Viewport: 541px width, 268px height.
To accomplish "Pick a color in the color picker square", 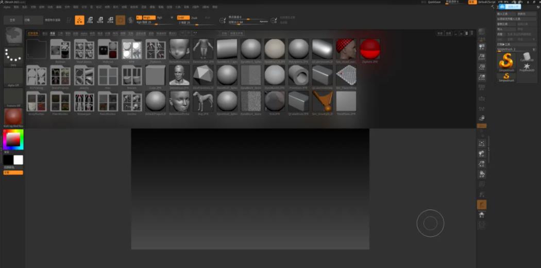I will 13,139.
